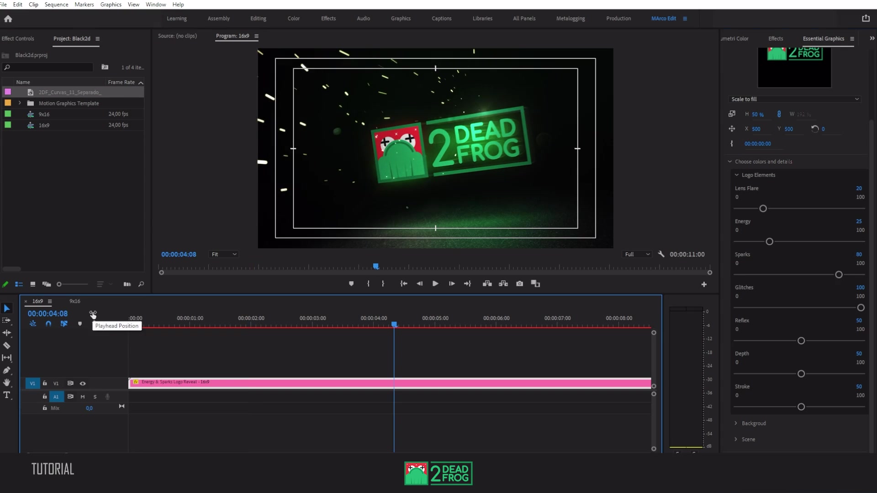Select the Razor tool
The width and height of the screenshot is (877, 493).
(x=7, y=346)
